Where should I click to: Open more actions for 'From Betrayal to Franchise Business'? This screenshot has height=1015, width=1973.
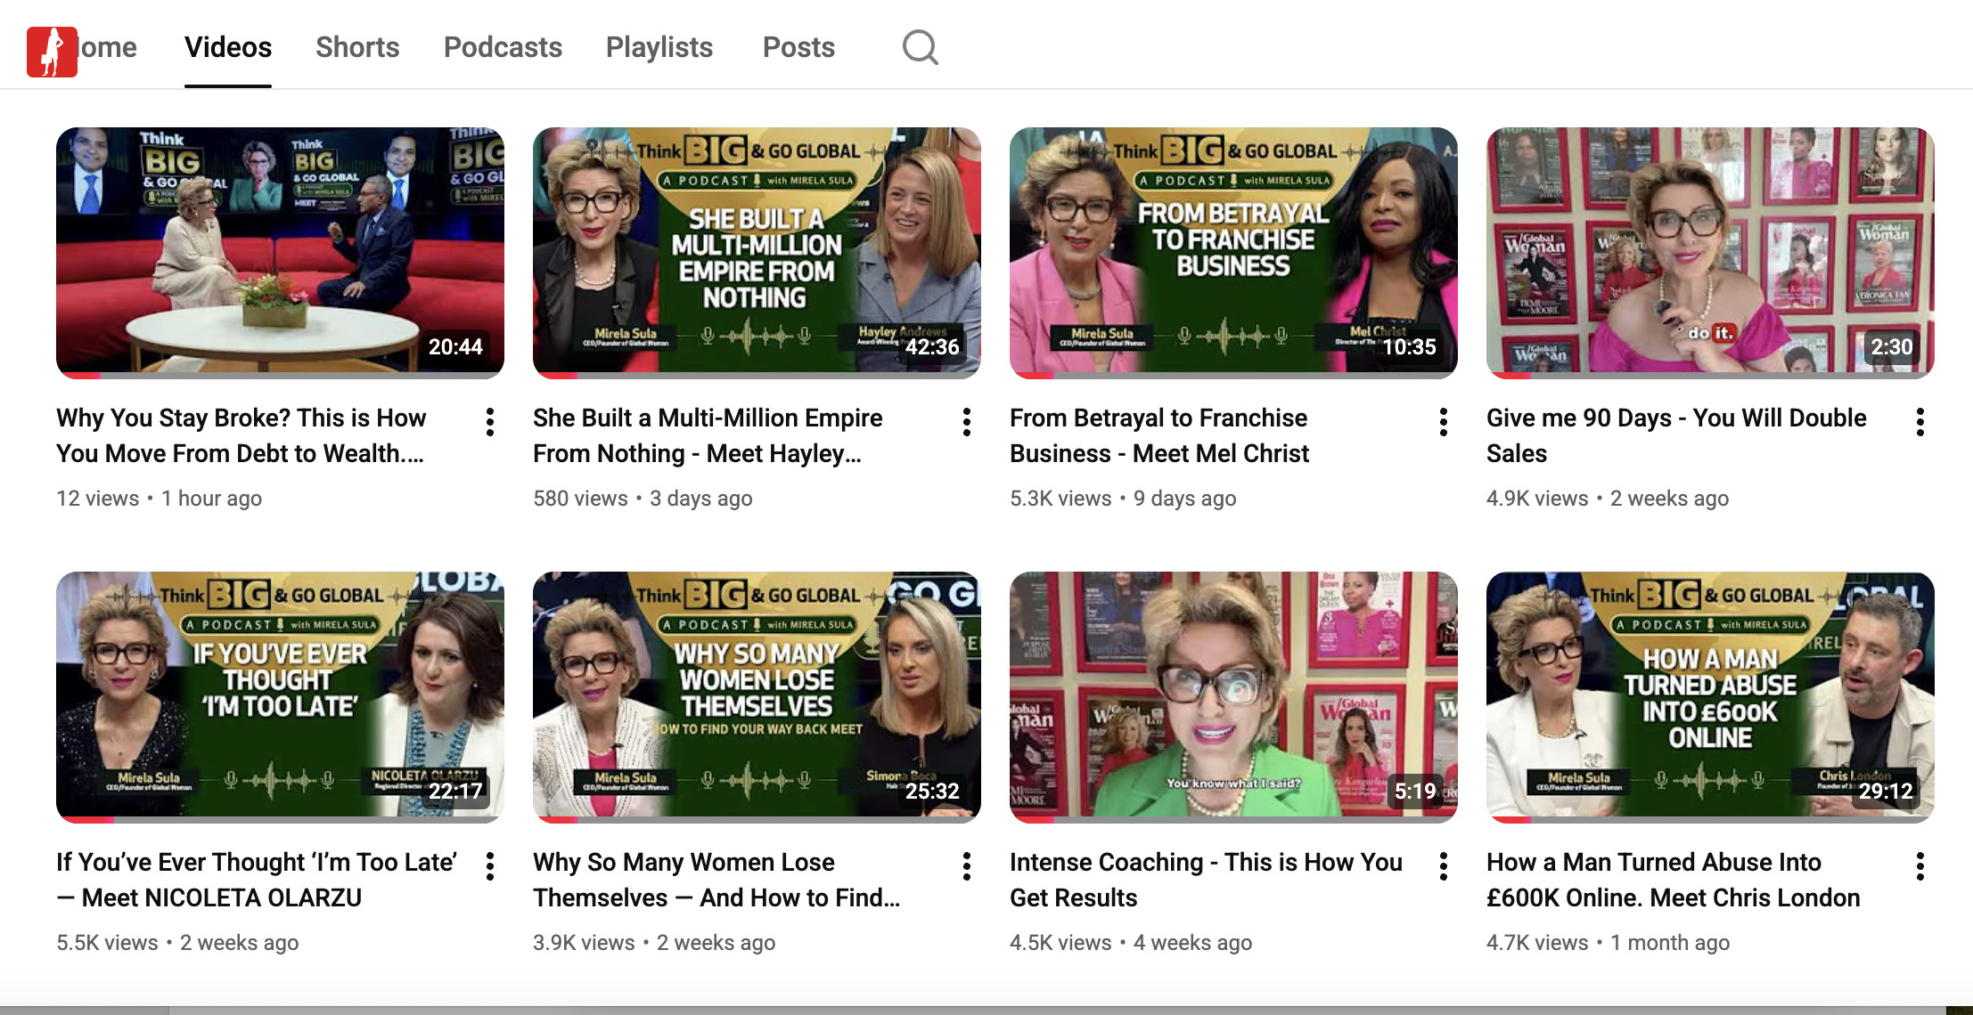click(1444, 422)
